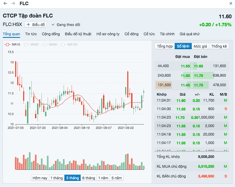This screenshot has height=187, width=235.
Task: Click the 2021-09-22 date axis marker
Action: 125,128
